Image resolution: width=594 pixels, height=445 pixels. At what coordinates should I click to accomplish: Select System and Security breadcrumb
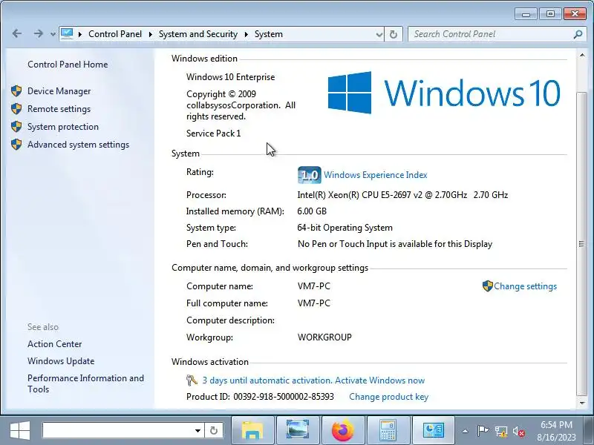198,34
